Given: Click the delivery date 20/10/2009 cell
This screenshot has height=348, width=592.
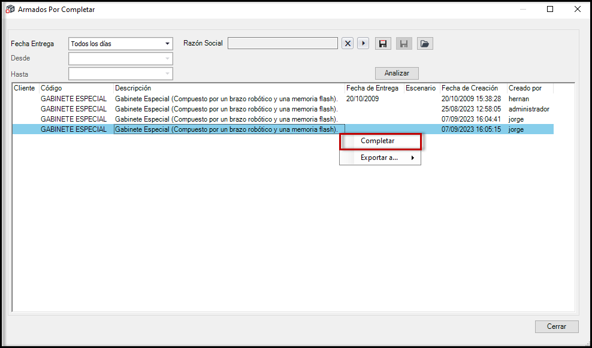Looking at the screenshot, I should 362,99.
